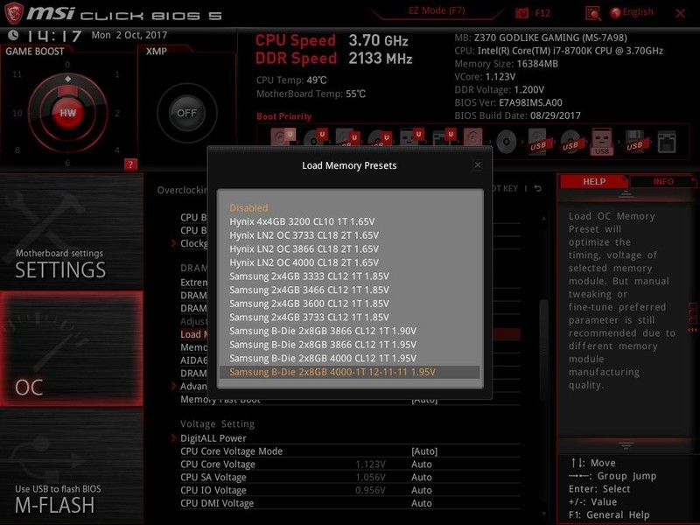Viewport: 700px width, 525px height.
Task: Click the back arrow next to HOT KEY
Action: coord(538,188)
